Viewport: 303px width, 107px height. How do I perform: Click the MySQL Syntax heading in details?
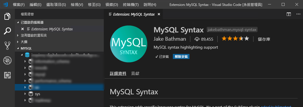click(x=134, y=92)
